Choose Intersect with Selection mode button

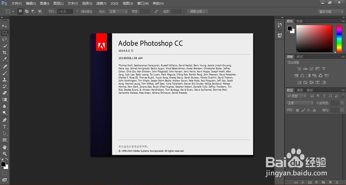[x=40, y=11]
